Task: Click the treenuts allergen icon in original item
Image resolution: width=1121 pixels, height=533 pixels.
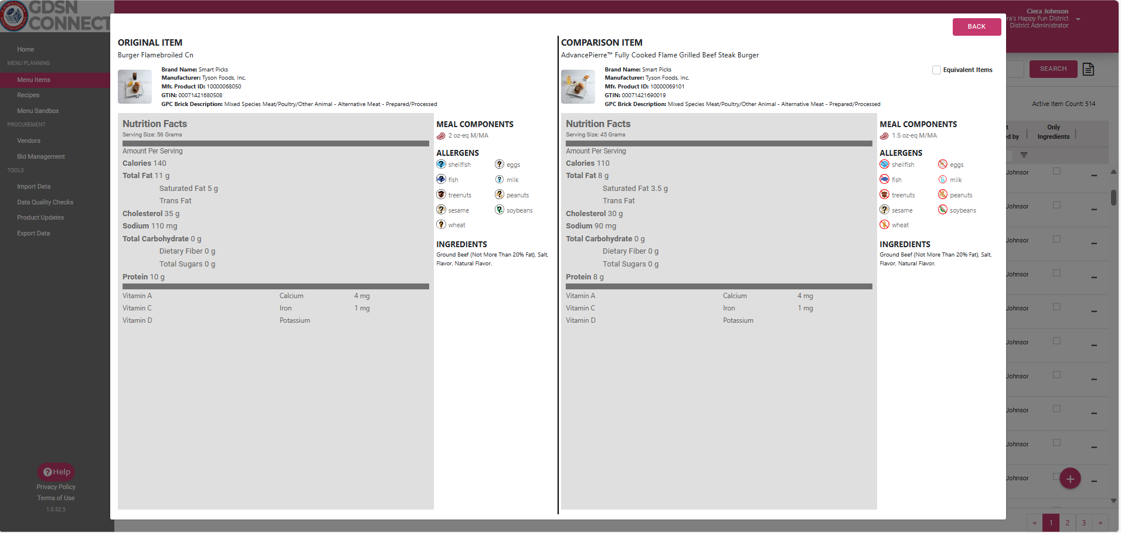Action: [441, 194]
